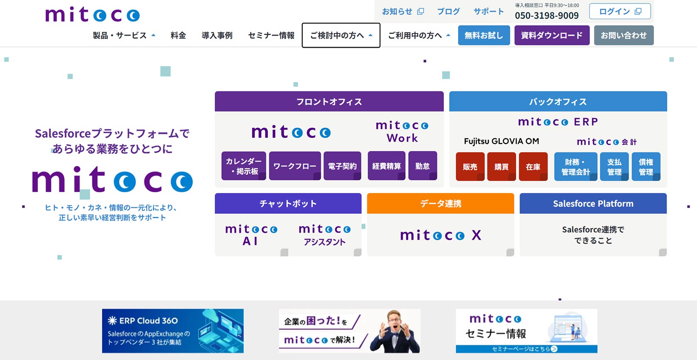Open the ワークフロー tile
Image resolution: width=697 pixels, height=360 pixels.
(x=295, y=166)
